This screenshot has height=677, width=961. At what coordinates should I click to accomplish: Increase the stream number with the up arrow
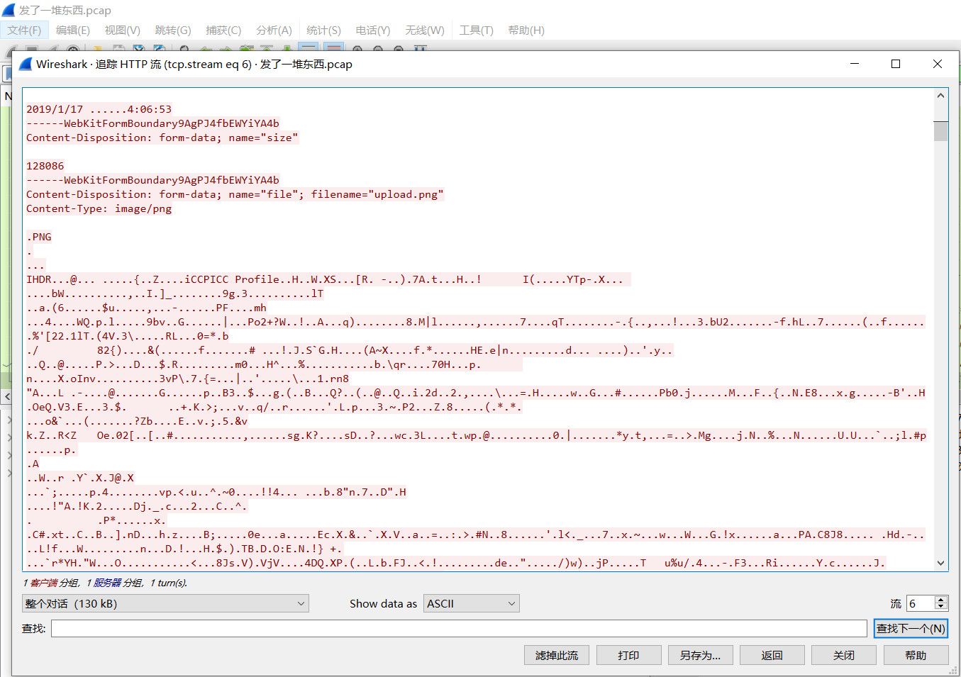[941, 600]
